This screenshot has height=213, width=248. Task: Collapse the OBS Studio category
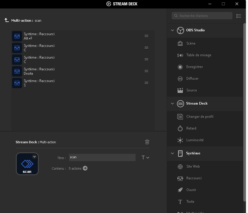point(172,30)
